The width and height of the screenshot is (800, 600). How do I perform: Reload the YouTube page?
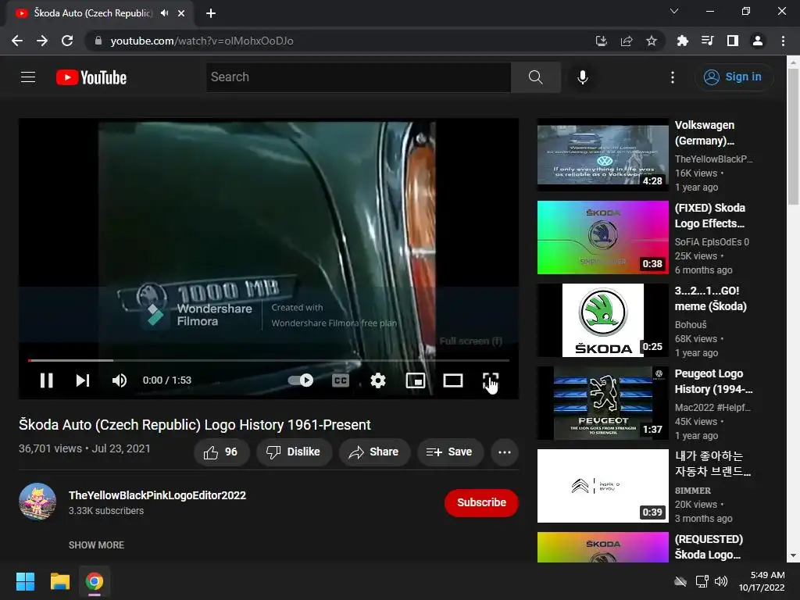point(67,41)
